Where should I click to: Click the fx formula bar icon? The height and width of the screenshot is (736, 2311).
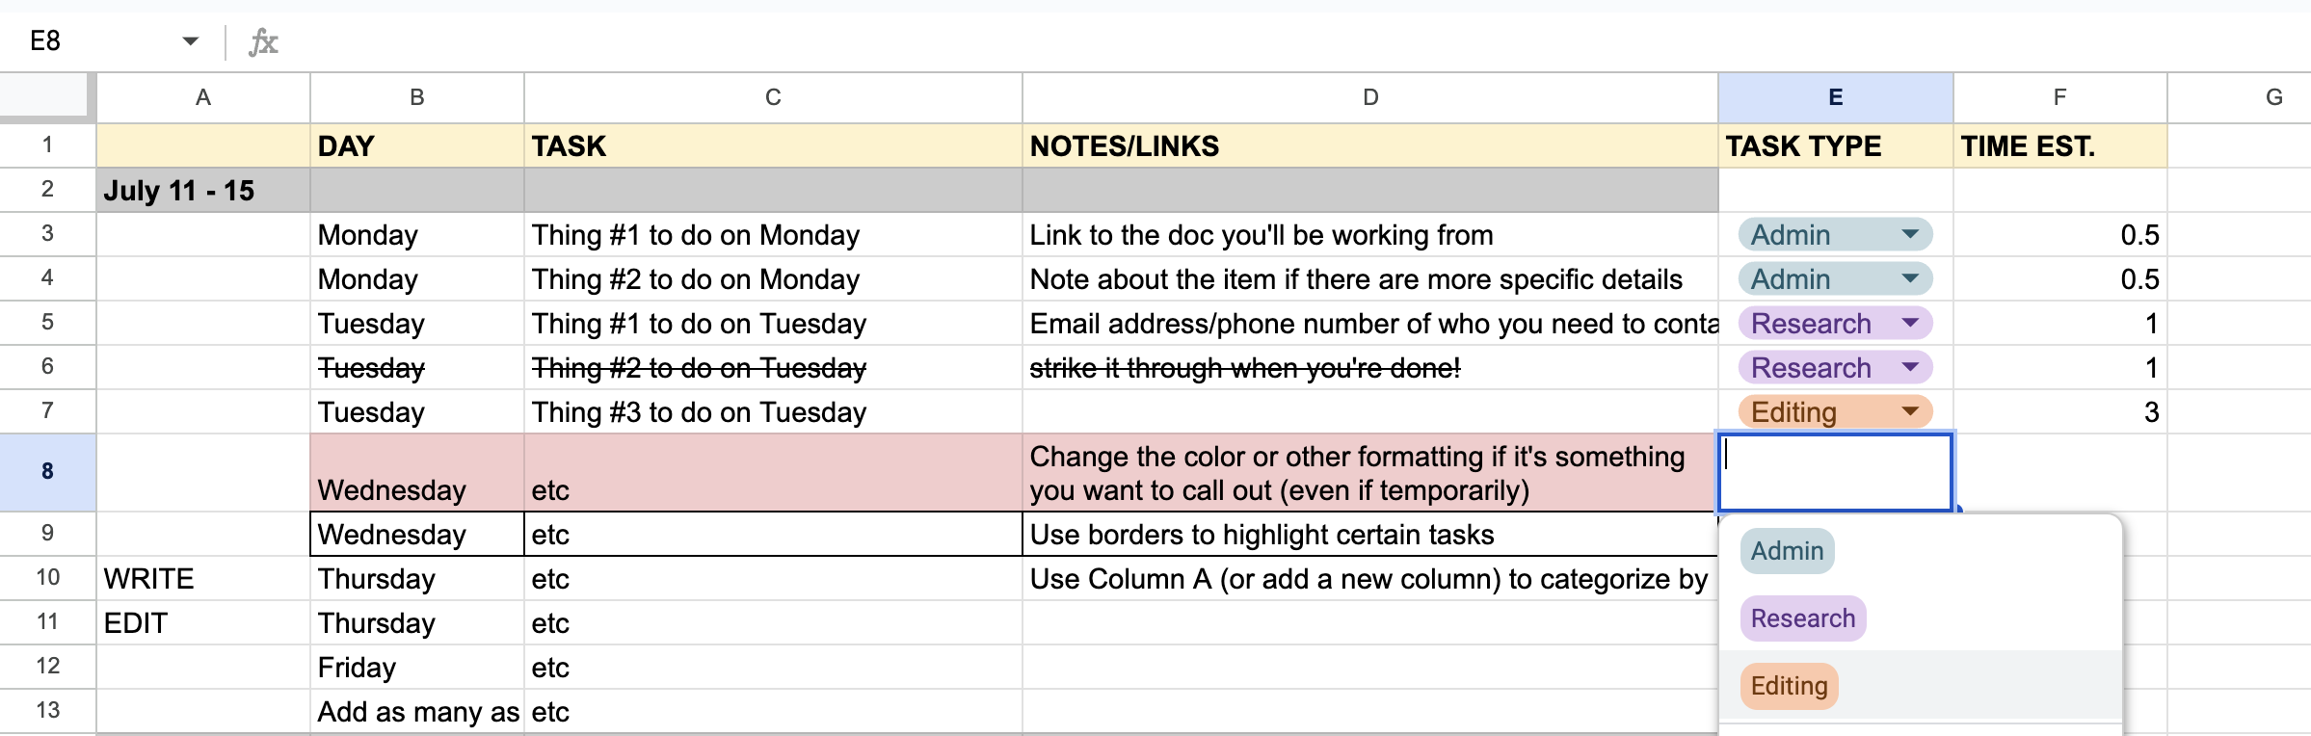(x=262, y=40)
